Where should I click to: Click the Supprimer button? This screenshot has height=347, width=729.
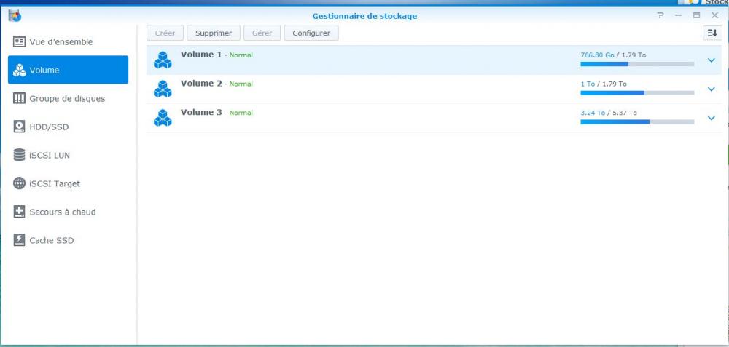214,33
